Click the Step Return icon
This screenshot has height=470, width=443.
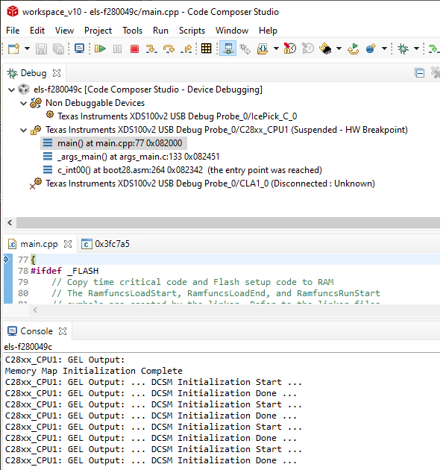[186, 48]
